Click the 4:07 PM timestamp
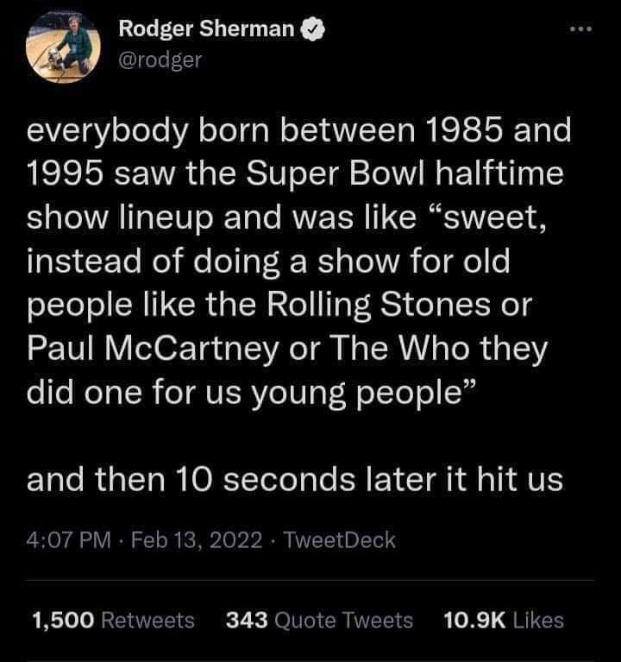Viewport: 621px width, 662px height. [x=69, y=540]
